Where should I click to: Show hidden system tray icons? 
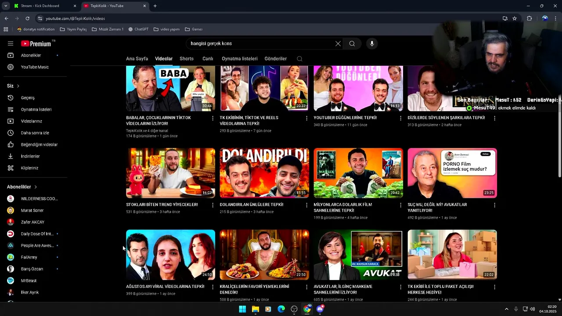(506, 309)
